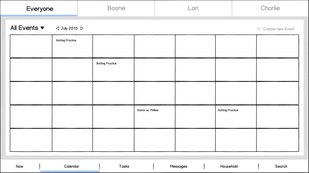Switch to the Charlie tab
Viewport: 309px width, 173px height.
tap(270, 8)
